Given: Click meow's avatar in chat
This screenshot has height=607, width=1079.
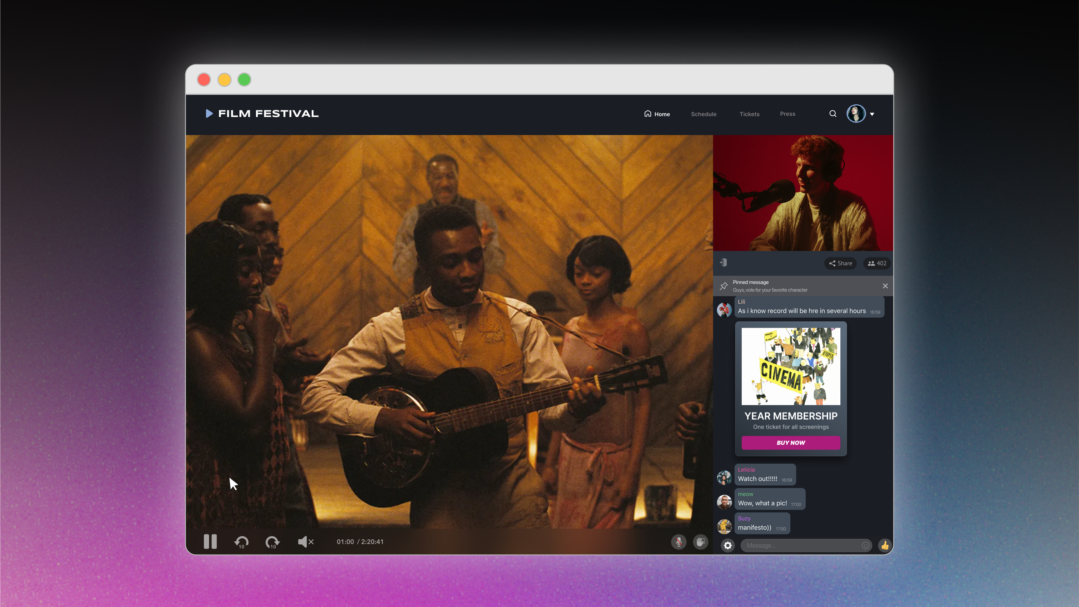Looking at the screenshot, I should click(x=724, y=502).
